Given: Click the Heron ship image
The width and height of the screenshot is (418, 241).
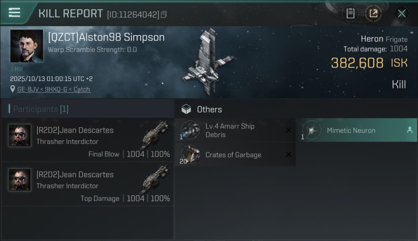Looking at the screenshot, I should point(208,62).
